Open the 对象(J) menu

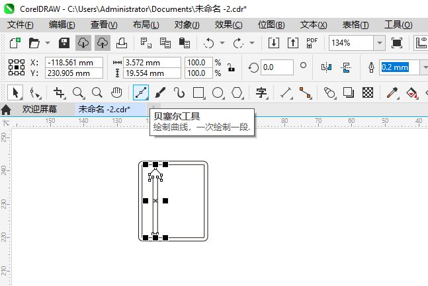187,25
